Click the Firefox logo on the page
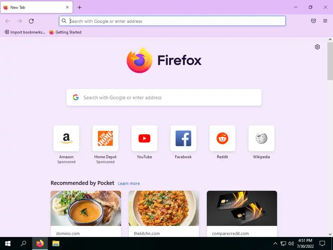The width and height of the screenshot is (333, 250). coord(164,60)
